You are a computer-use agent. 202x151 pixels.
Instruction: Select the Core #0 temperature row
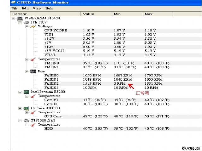pos(123,100)
